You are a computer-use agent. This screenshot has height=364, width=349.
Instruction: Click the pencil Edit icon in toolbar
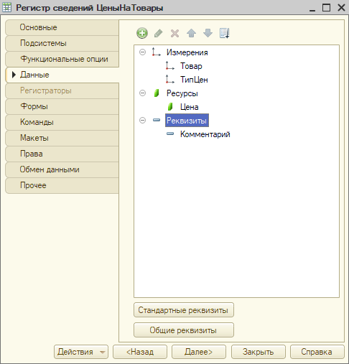[x=159, y=33]
